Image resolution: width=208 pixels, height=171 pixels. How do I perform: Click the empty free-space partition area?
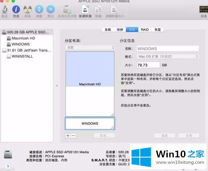[x=90, y=101]
